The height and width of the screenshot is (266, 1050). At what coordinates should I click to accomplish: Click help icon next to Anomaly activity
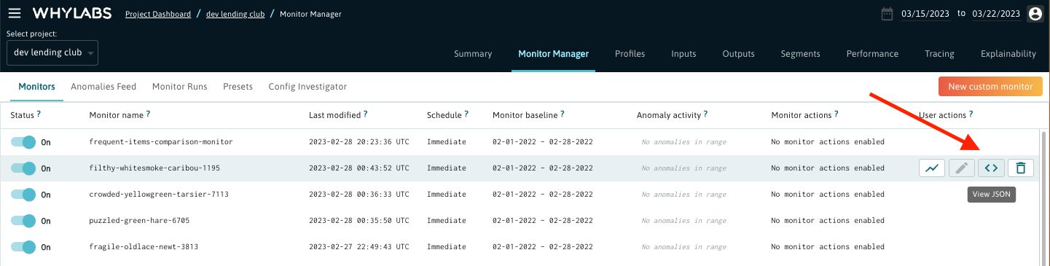coord(706,114)
